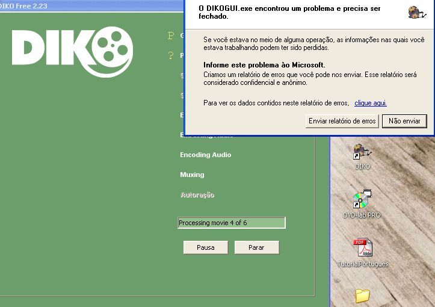Select the 'Encoding Audio' step label

click(x=206, y=155)
